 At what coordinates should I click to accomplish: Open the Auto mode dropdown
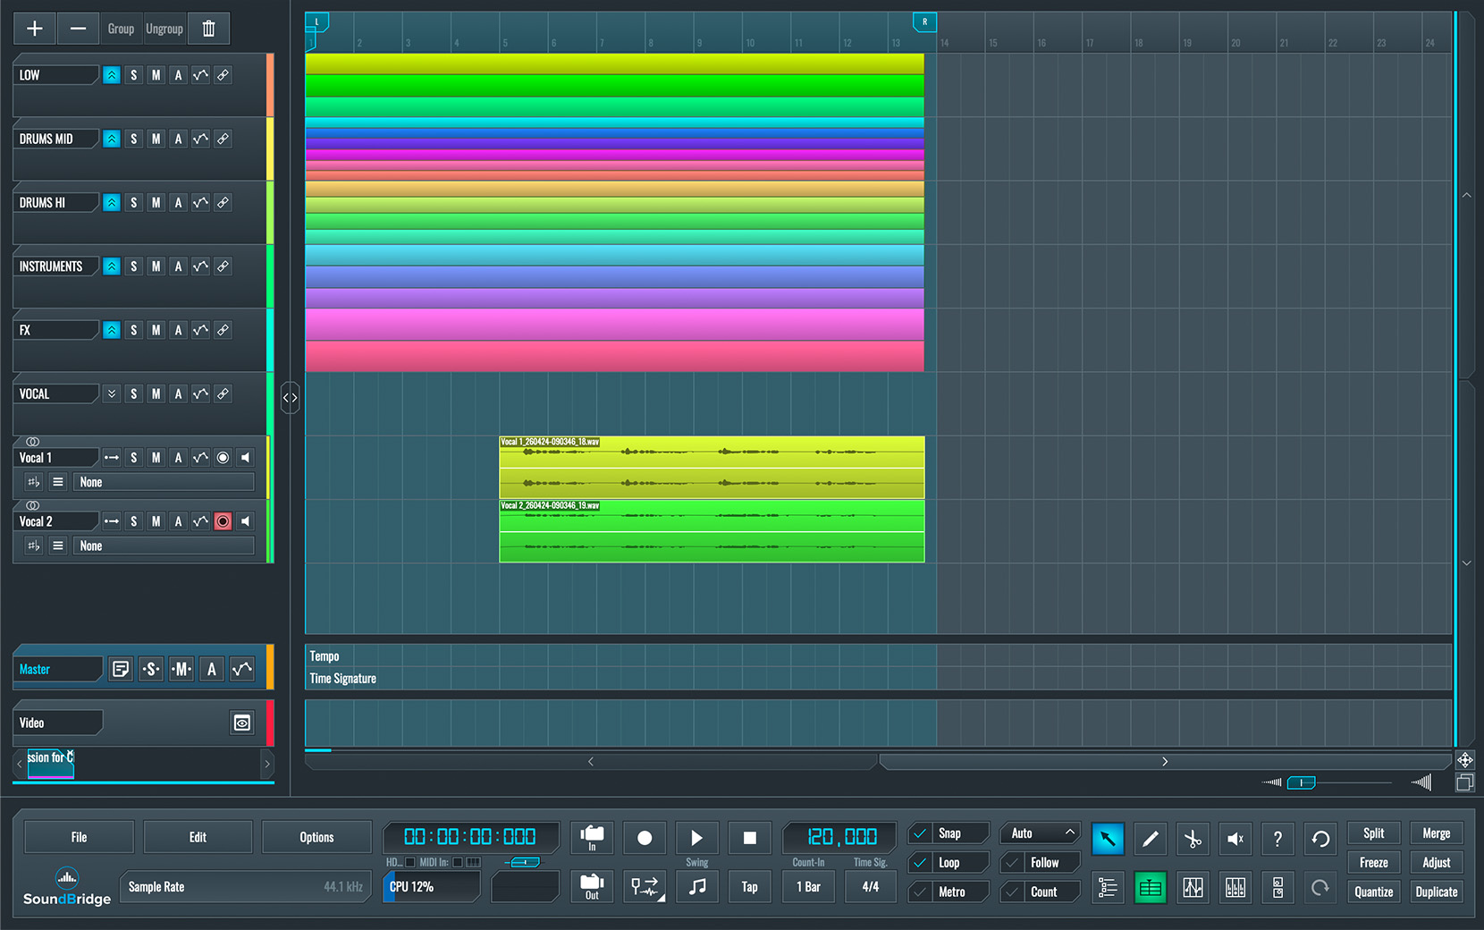[x=1041, y=833]
